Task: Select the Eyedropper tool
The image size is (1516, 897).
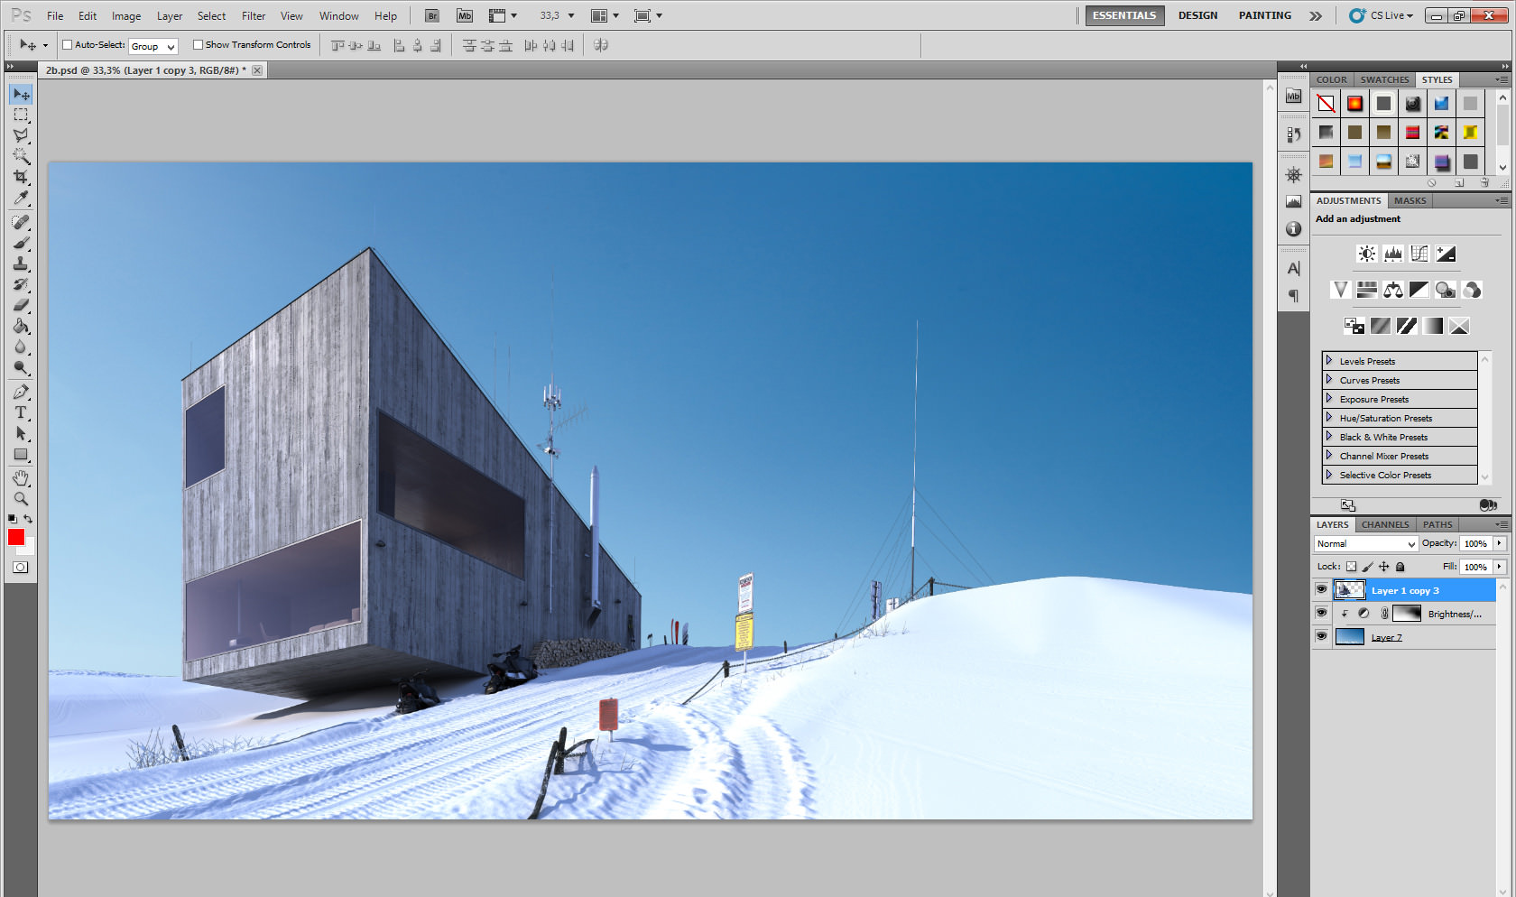Action: point(21,198)
